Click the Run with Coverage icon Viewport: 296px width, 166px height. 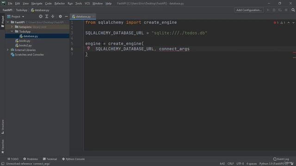click(x=280, y=10)
